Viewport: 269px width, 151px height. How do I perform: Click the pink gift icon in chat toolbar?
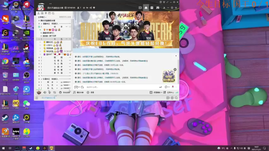tap(173, 87)
